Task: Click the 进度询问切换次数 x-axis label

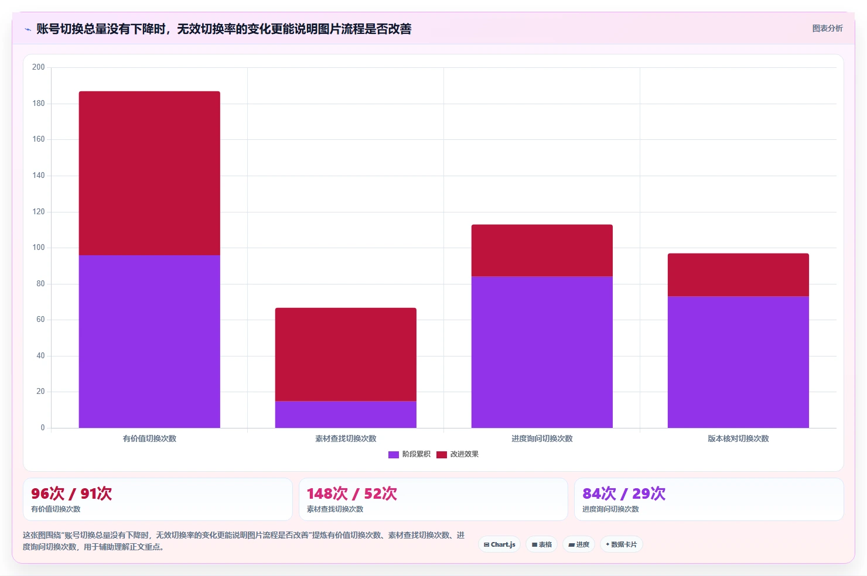Action: (542, 438)
